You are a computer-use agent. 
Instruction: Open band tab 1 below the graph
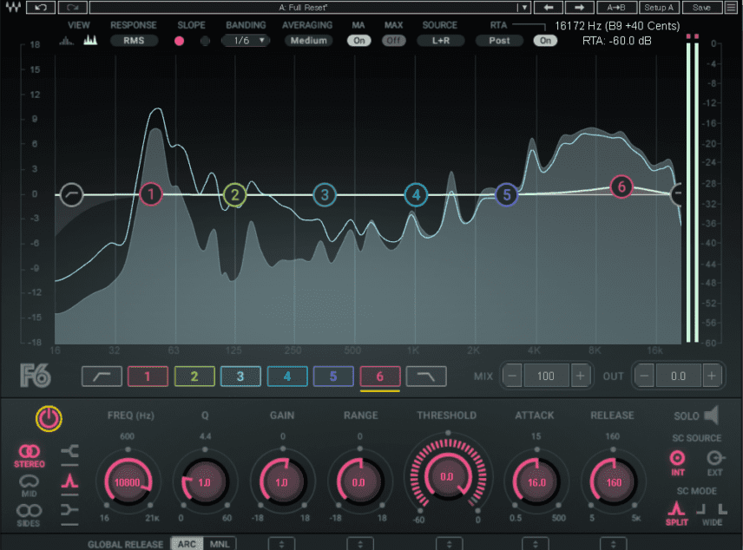(x=148, y=376)
